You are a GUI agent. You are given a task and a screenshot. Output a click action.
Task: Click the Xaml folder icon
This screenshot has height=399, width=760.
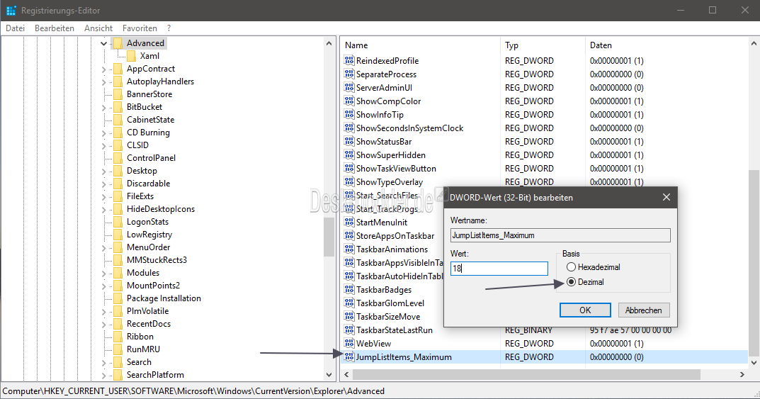pos(131,56)
